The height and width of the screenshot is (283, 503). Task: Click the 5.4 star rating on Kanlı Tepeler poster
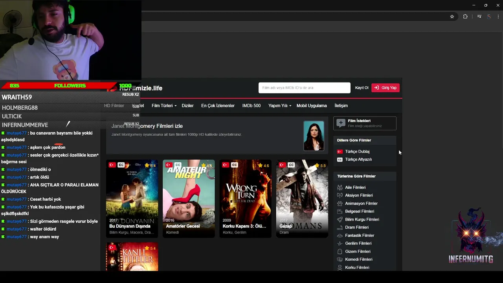click(150, 248)
